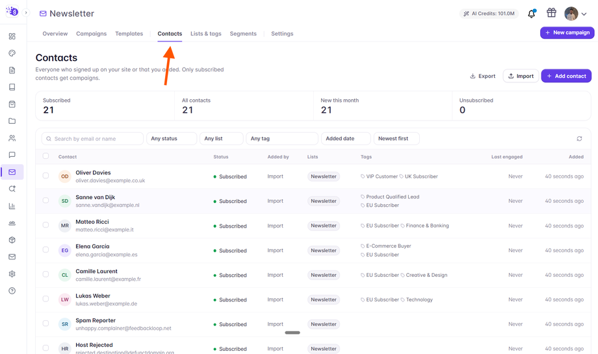Open the dashboard grid icon in sidebar
This screenshot has width=598, height=354.
(x=12, y=36)
